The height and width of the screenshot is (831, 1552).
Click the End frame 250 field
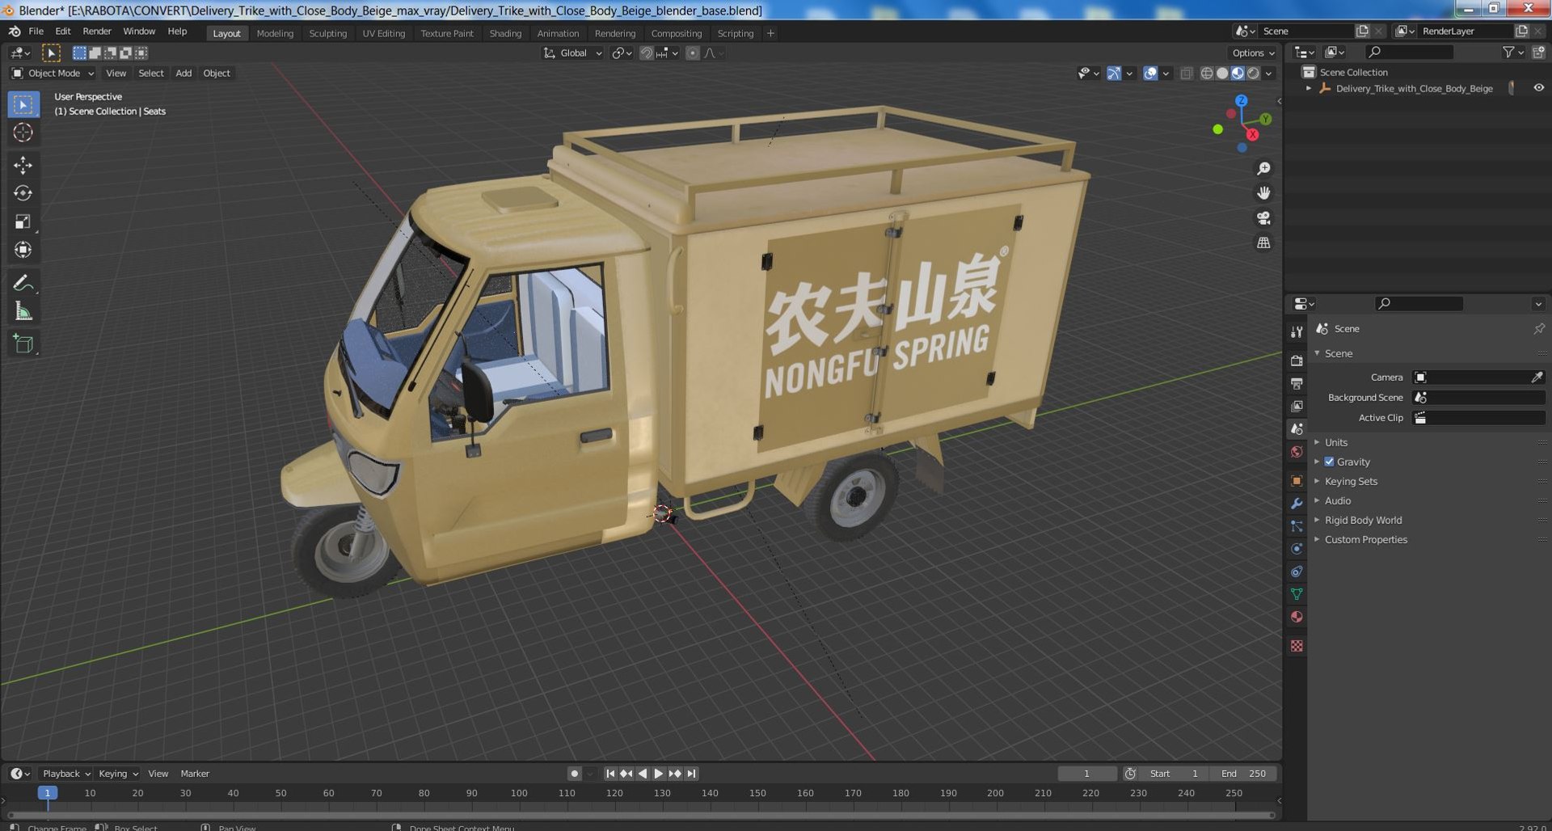(x=1243, y=774)
